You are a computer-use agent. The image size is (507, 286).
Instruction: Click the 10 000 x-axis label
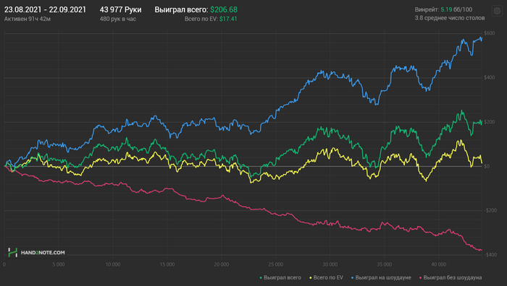pos(113,264)
